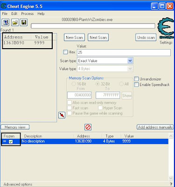
Task: Click the address table scroll-up arrow
Action: [x=171, y=136]
